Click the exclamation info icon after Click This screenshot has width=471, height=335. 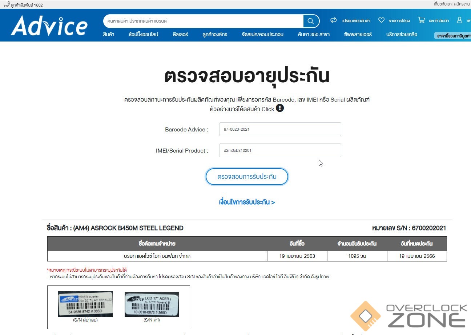[280, 108]
